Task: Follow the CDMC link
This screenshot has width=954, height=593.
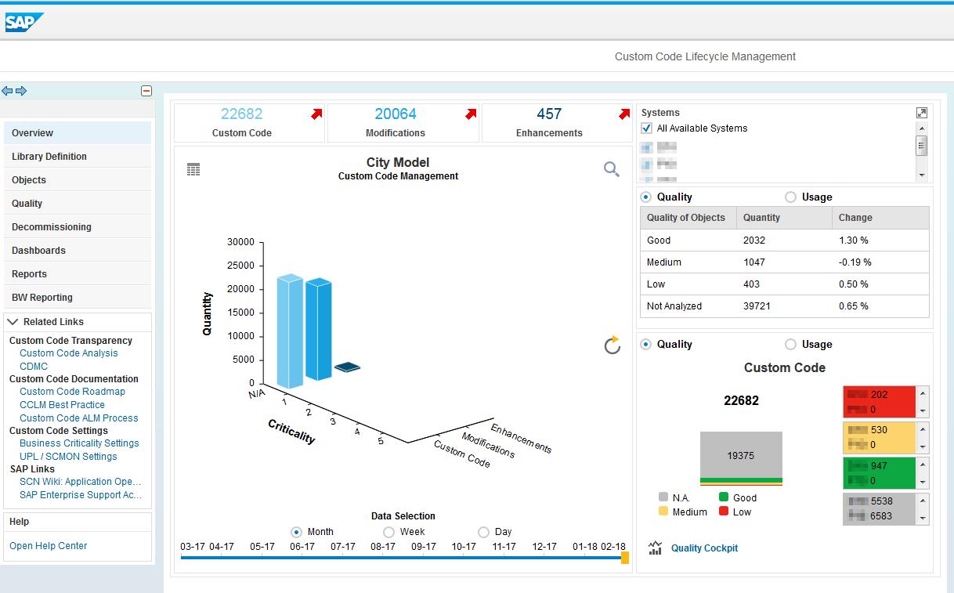Action: [x=34, y=367]
